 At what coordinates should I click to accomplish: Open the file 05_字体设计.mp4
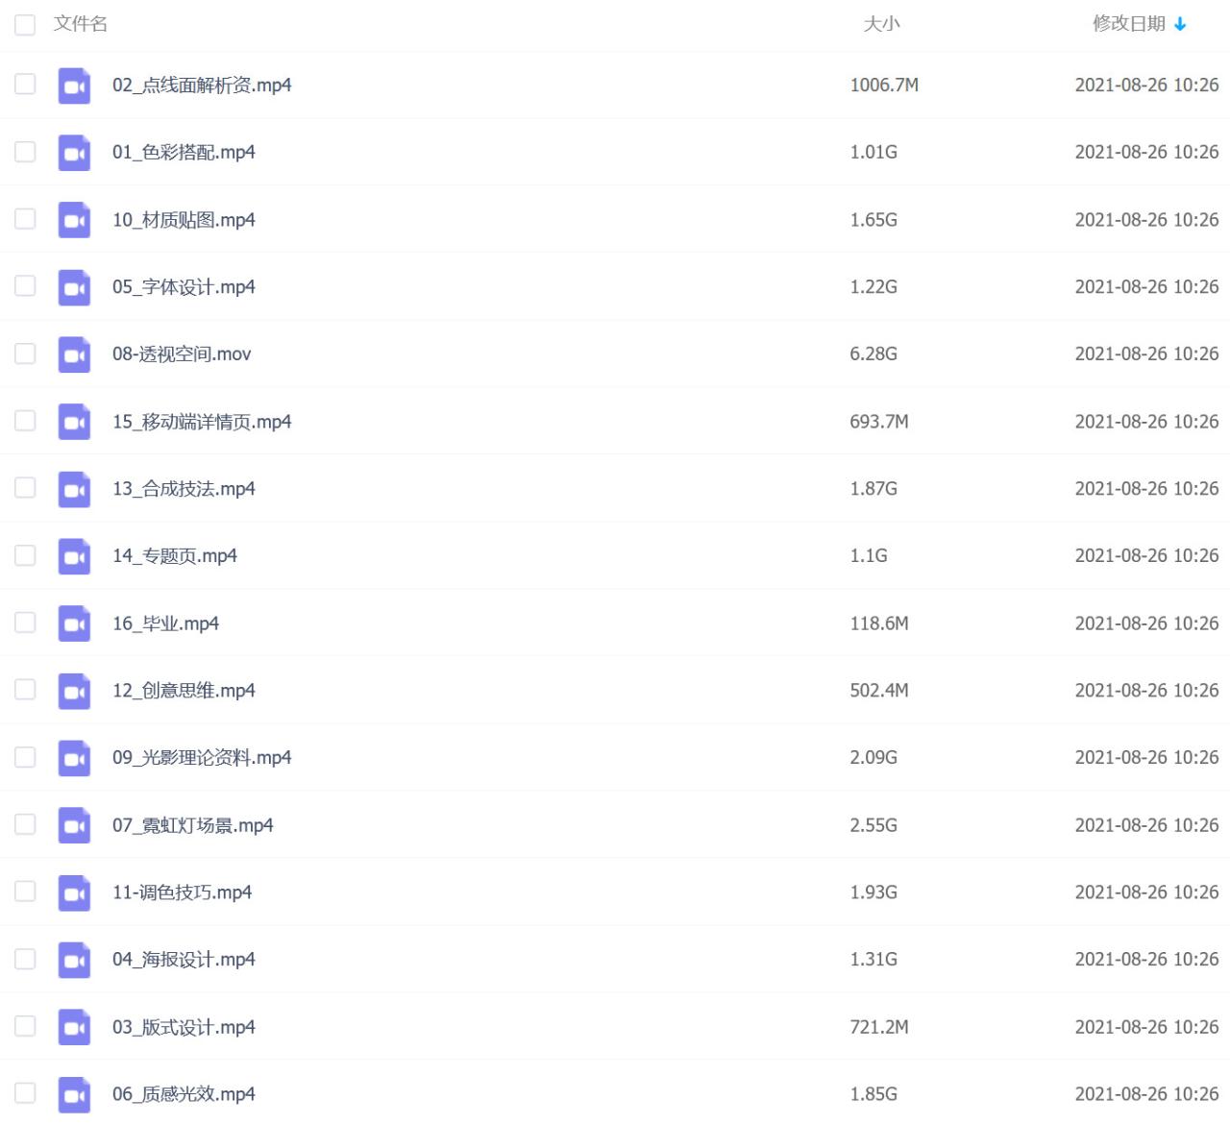pos(184,287)
